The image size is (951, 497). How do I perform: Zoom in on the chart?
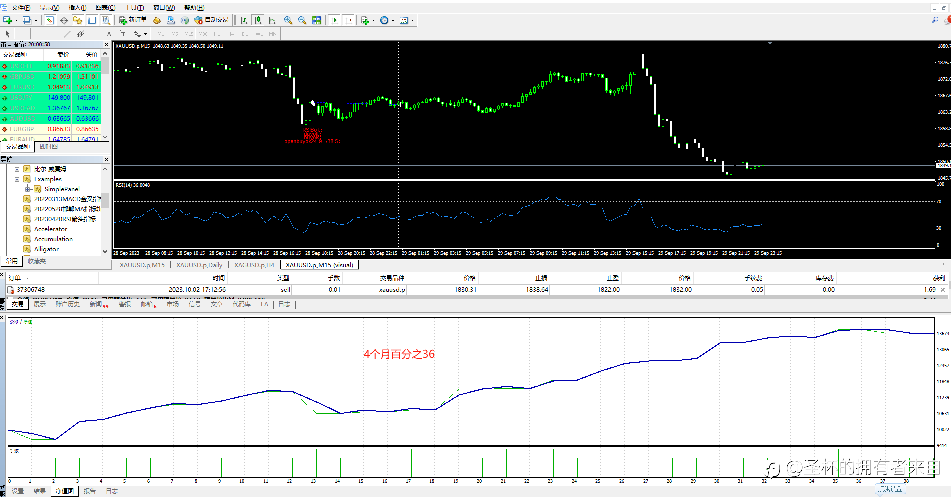pyautogui.click(x=288, y=20)
